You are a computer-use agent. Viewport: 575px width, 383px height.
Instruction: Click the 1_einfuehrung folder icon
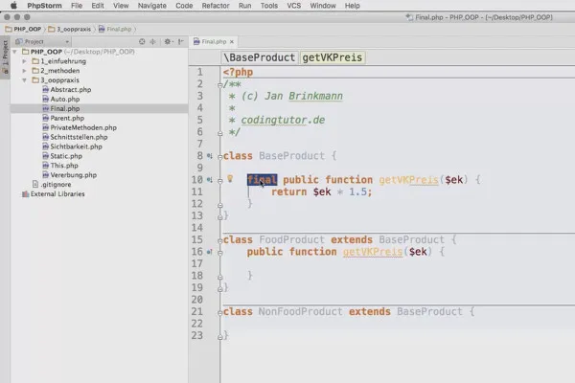[35, 61]
